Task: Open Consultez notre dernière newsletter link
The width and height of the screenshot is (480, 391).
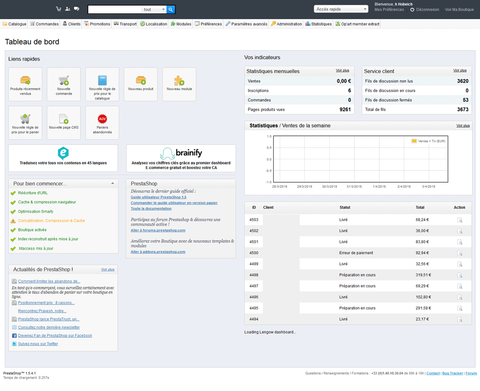Action: tap(48, 327)
